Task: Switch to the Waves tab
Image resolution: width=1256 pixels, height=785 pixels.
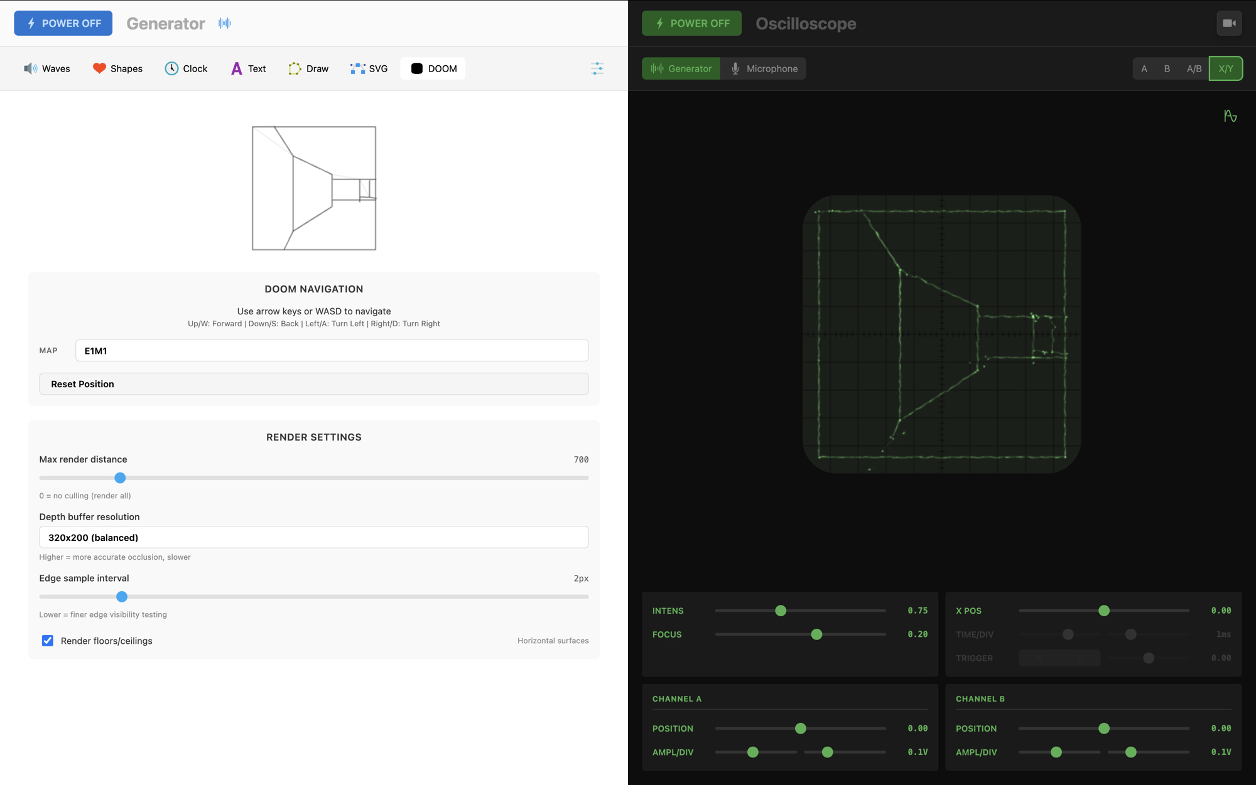Action: pyautogui.click(x=47, y=68)
